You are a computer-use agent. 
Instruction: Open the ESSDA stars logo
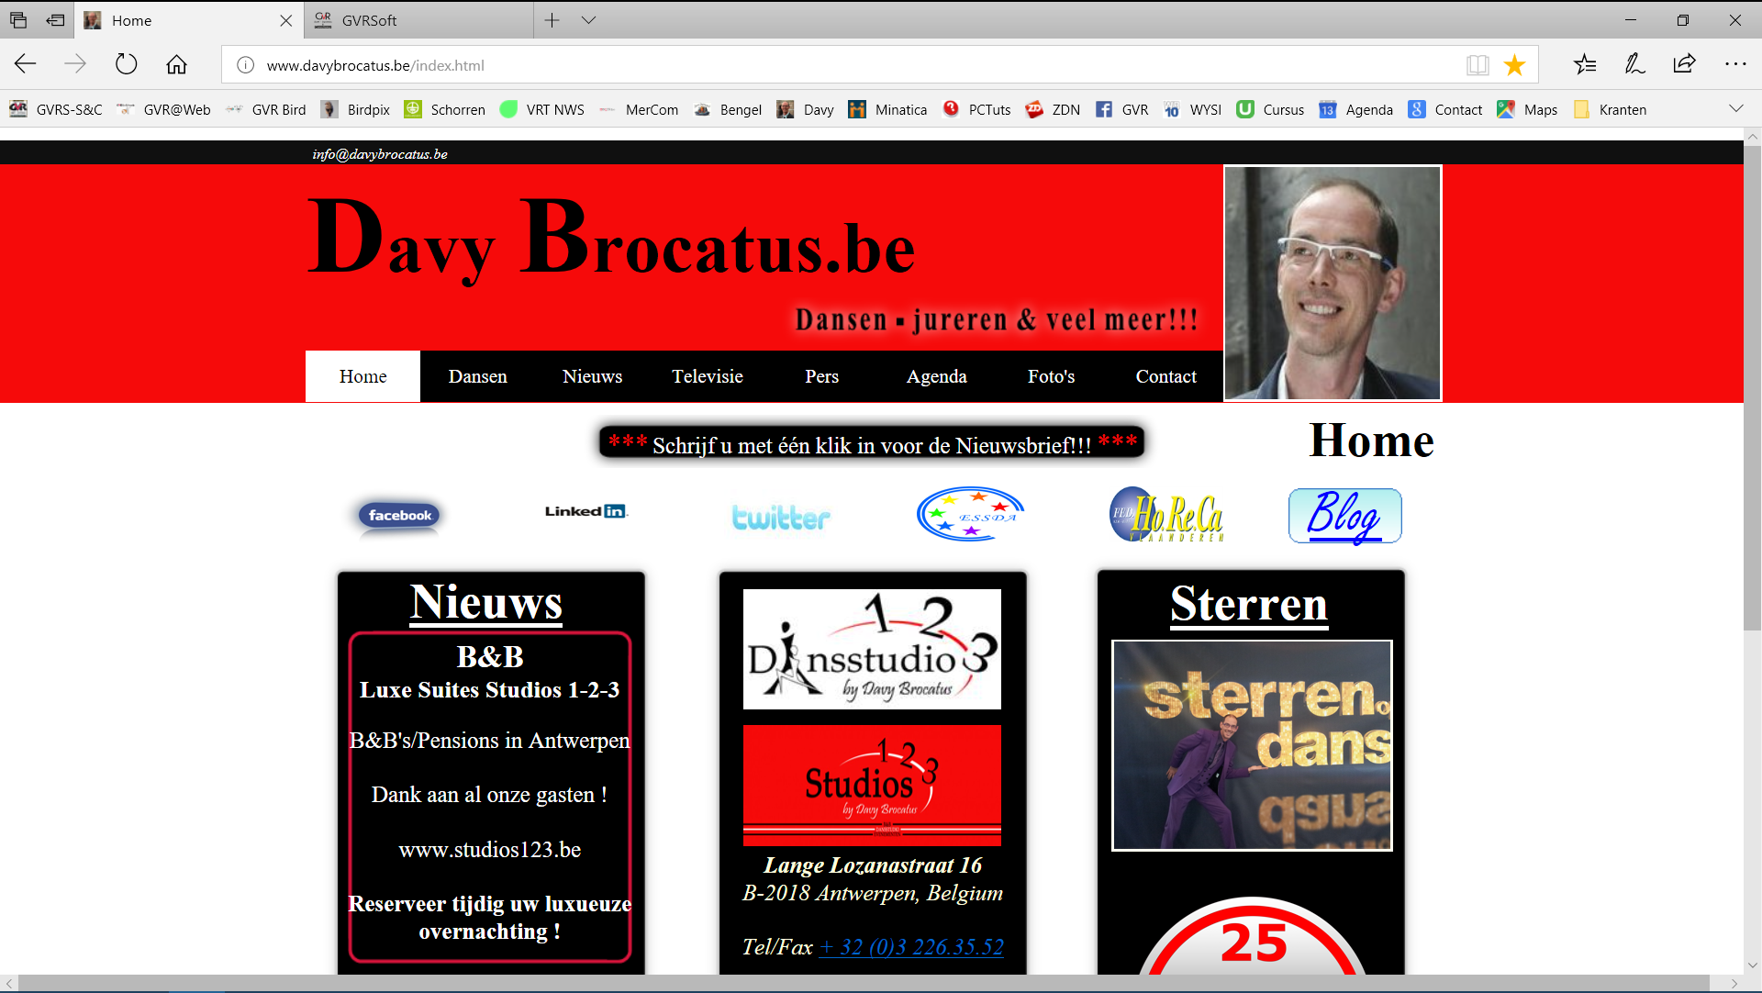tap(970, 514)
